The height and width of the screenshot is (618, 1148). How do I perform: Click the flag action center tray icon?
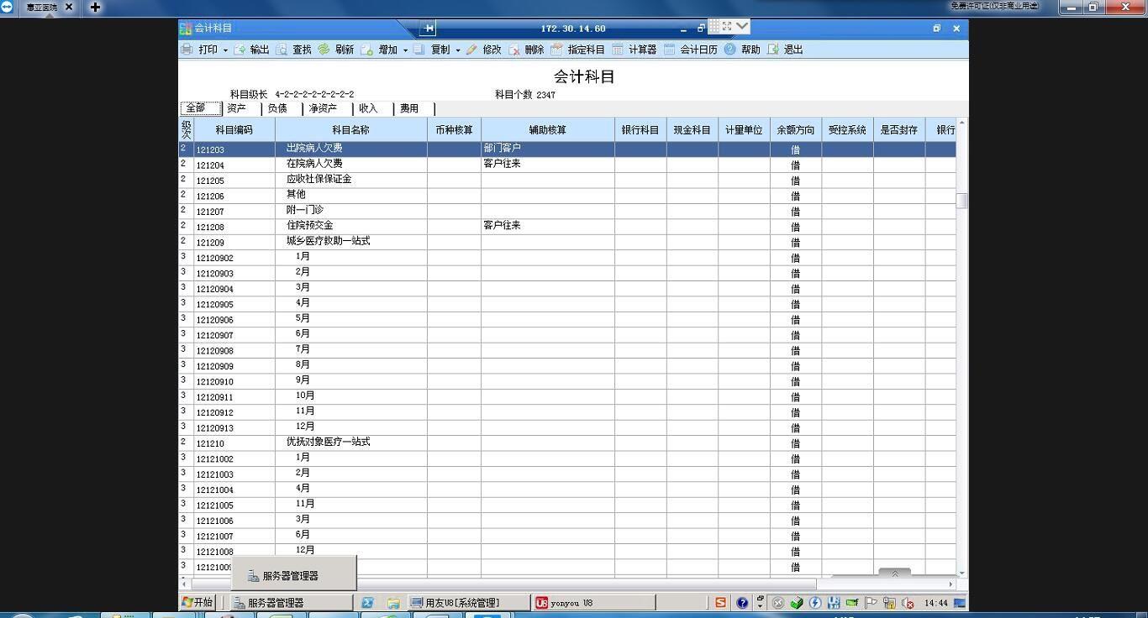coord(871,602)
